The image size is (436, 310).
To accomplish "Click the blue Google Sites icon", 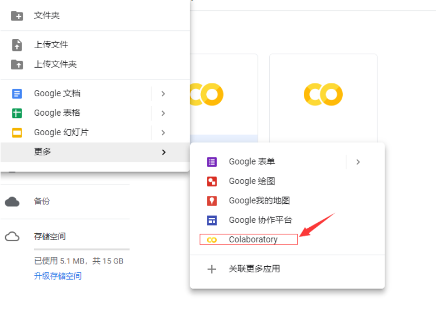I will pos(212,220).
